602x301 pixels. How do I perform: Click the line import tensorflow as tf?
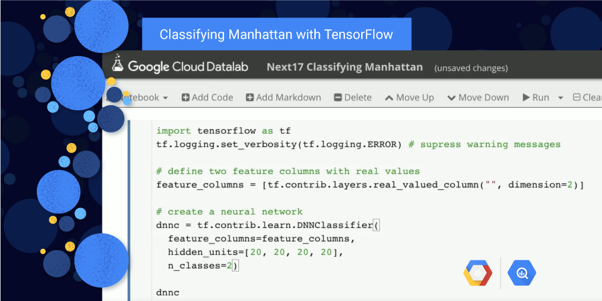click(223, 131)
